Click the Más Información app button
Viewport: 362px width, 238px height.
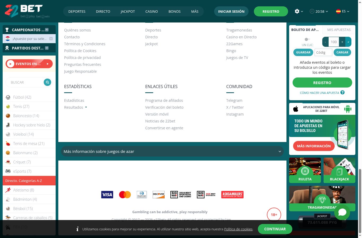click(x=314, y=146)
